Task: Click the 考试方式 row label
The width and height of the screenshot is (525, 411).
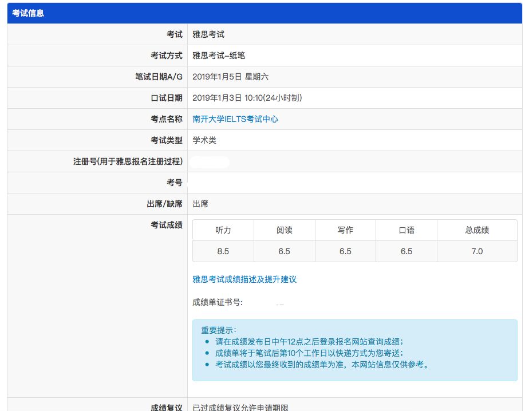Action: (x=167, y=56)
